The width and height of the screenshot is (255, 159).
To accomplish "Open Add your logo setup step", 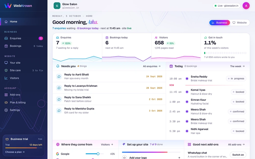I will pos(151,157).
